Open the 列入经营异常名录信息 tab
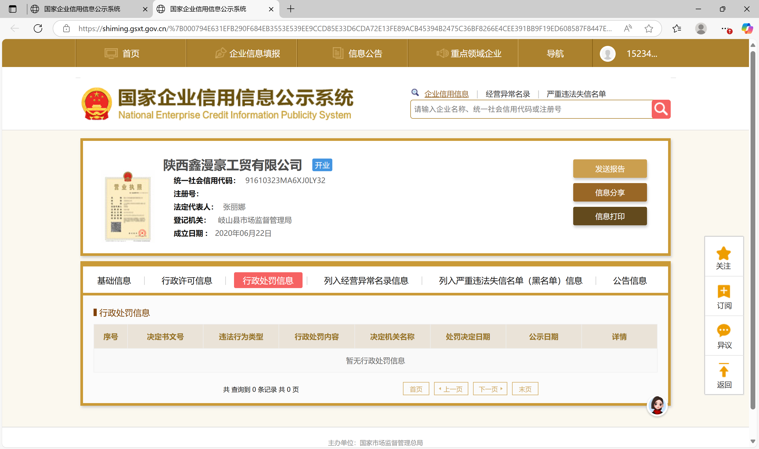 click(366, 280)
